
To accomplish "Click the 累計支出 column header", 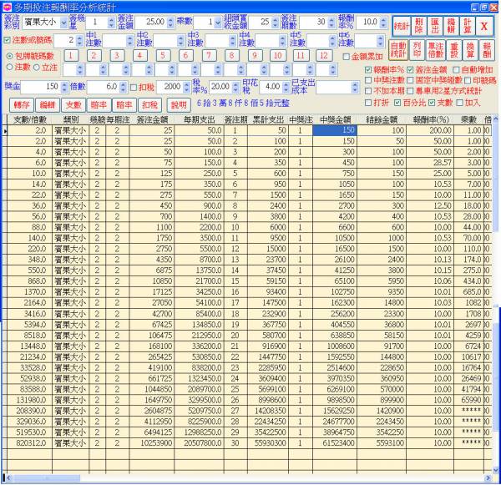I will click(x=268, y=120).
